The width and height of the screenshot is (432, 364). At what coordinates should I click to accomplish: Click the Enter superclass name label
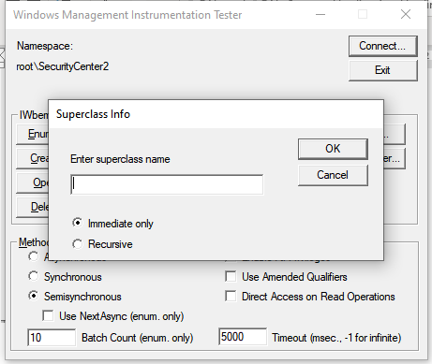pyautogui.click(x=120, y=159)
